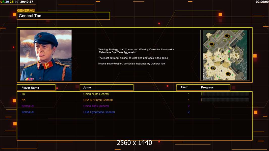Click the China Nuke General army entry

pos(96,94)
